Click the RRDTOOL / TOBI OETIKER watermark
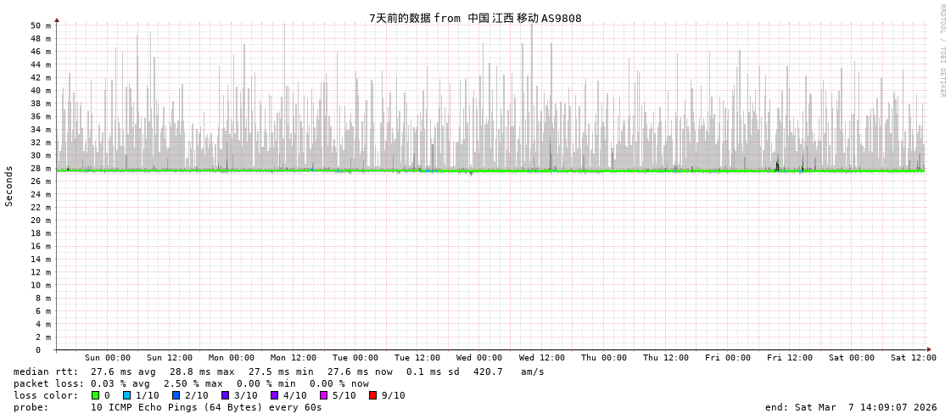This screenshot has width=951, height=419. [x=942, y=51]
